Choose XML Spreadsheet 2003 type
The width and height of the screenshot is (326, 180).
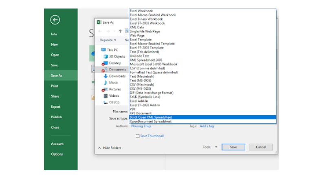pyautogui.click(x=203, y=60)
